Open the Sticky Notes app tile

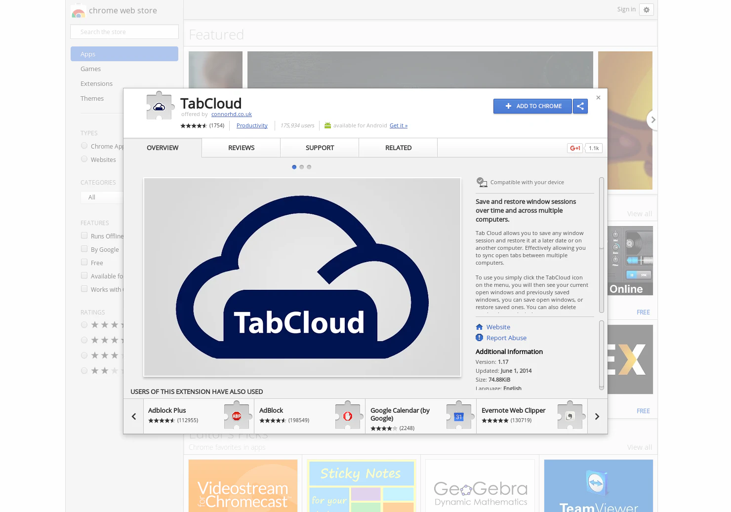tap(362, 486)
